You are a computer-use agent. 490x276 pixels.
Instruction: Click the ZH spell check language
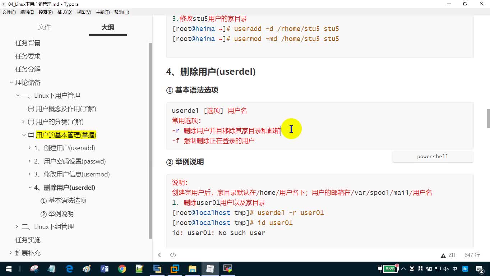pyautogui.click(x=452, y=255)
